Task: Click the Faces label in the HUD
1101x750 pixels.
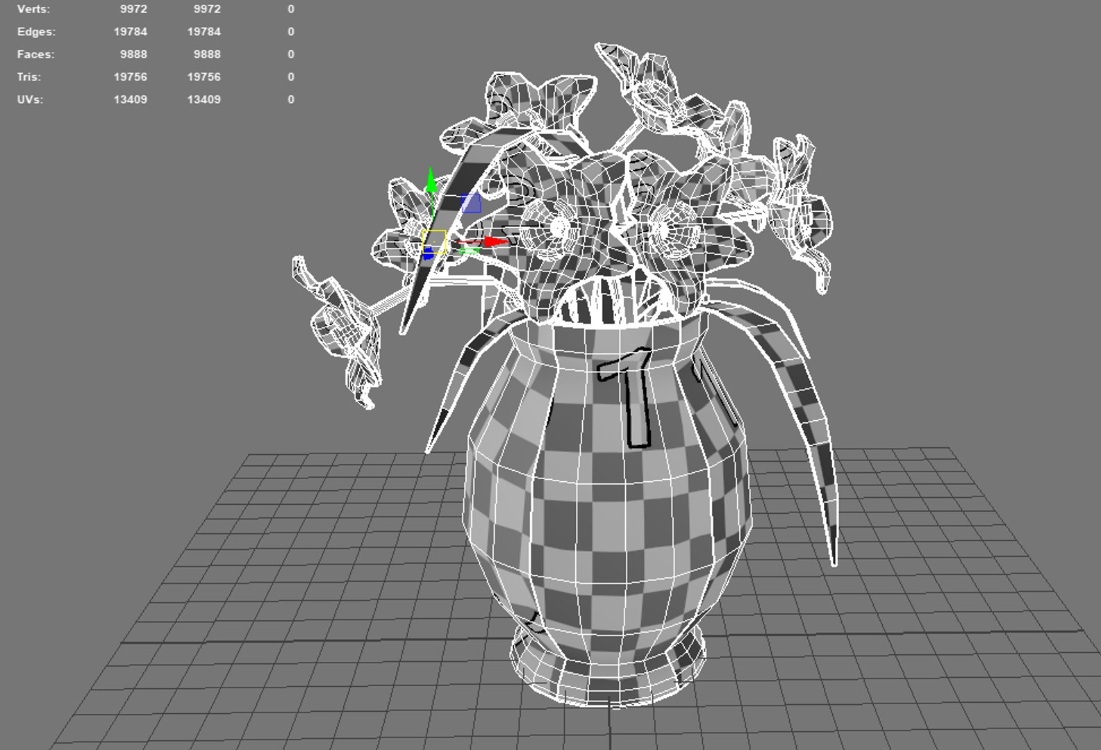Action: [35, 54]
